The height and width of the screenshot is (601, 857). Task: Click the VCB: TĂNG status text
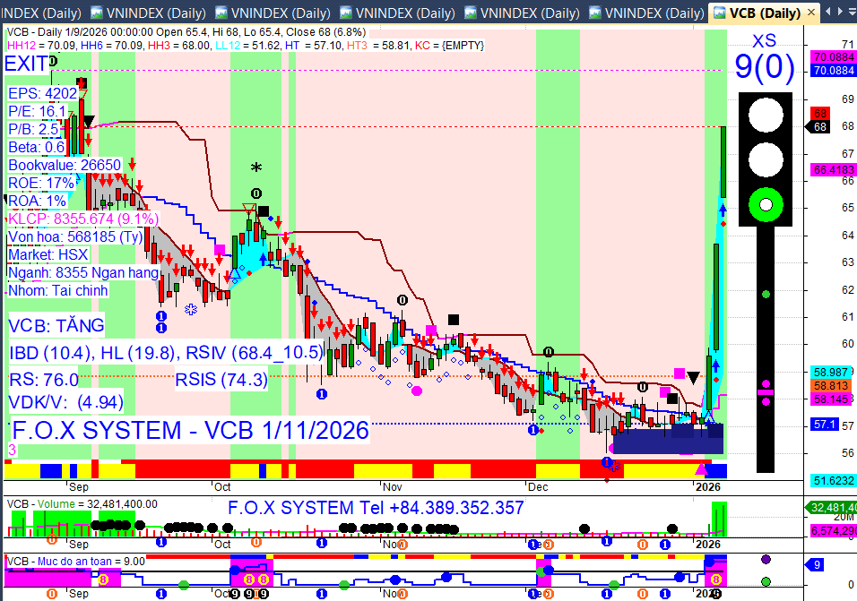[56, 326]
